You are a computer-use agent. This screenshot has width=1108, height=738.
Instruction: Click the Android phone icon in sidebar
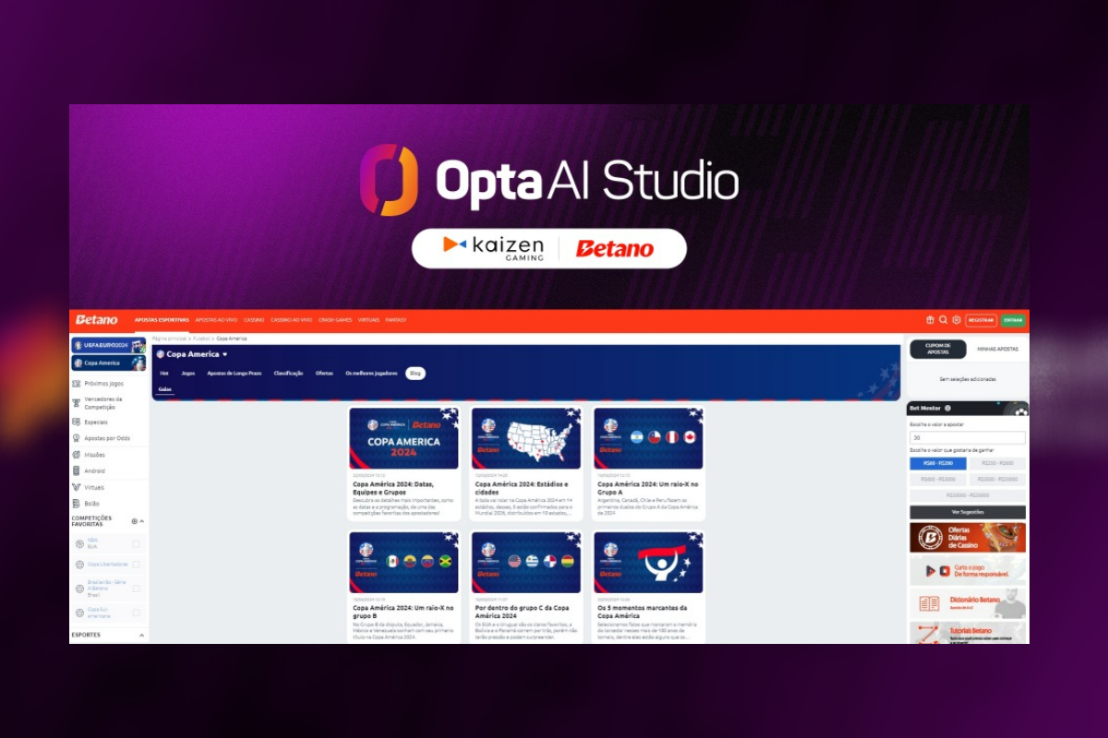coord(76,470)
